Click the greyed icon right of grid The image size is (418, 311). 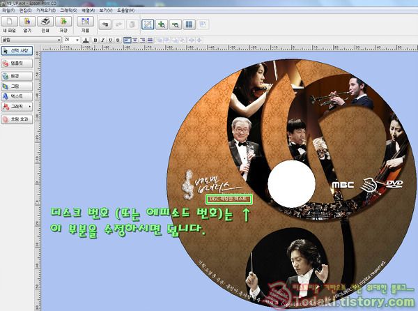pos(203,24)
